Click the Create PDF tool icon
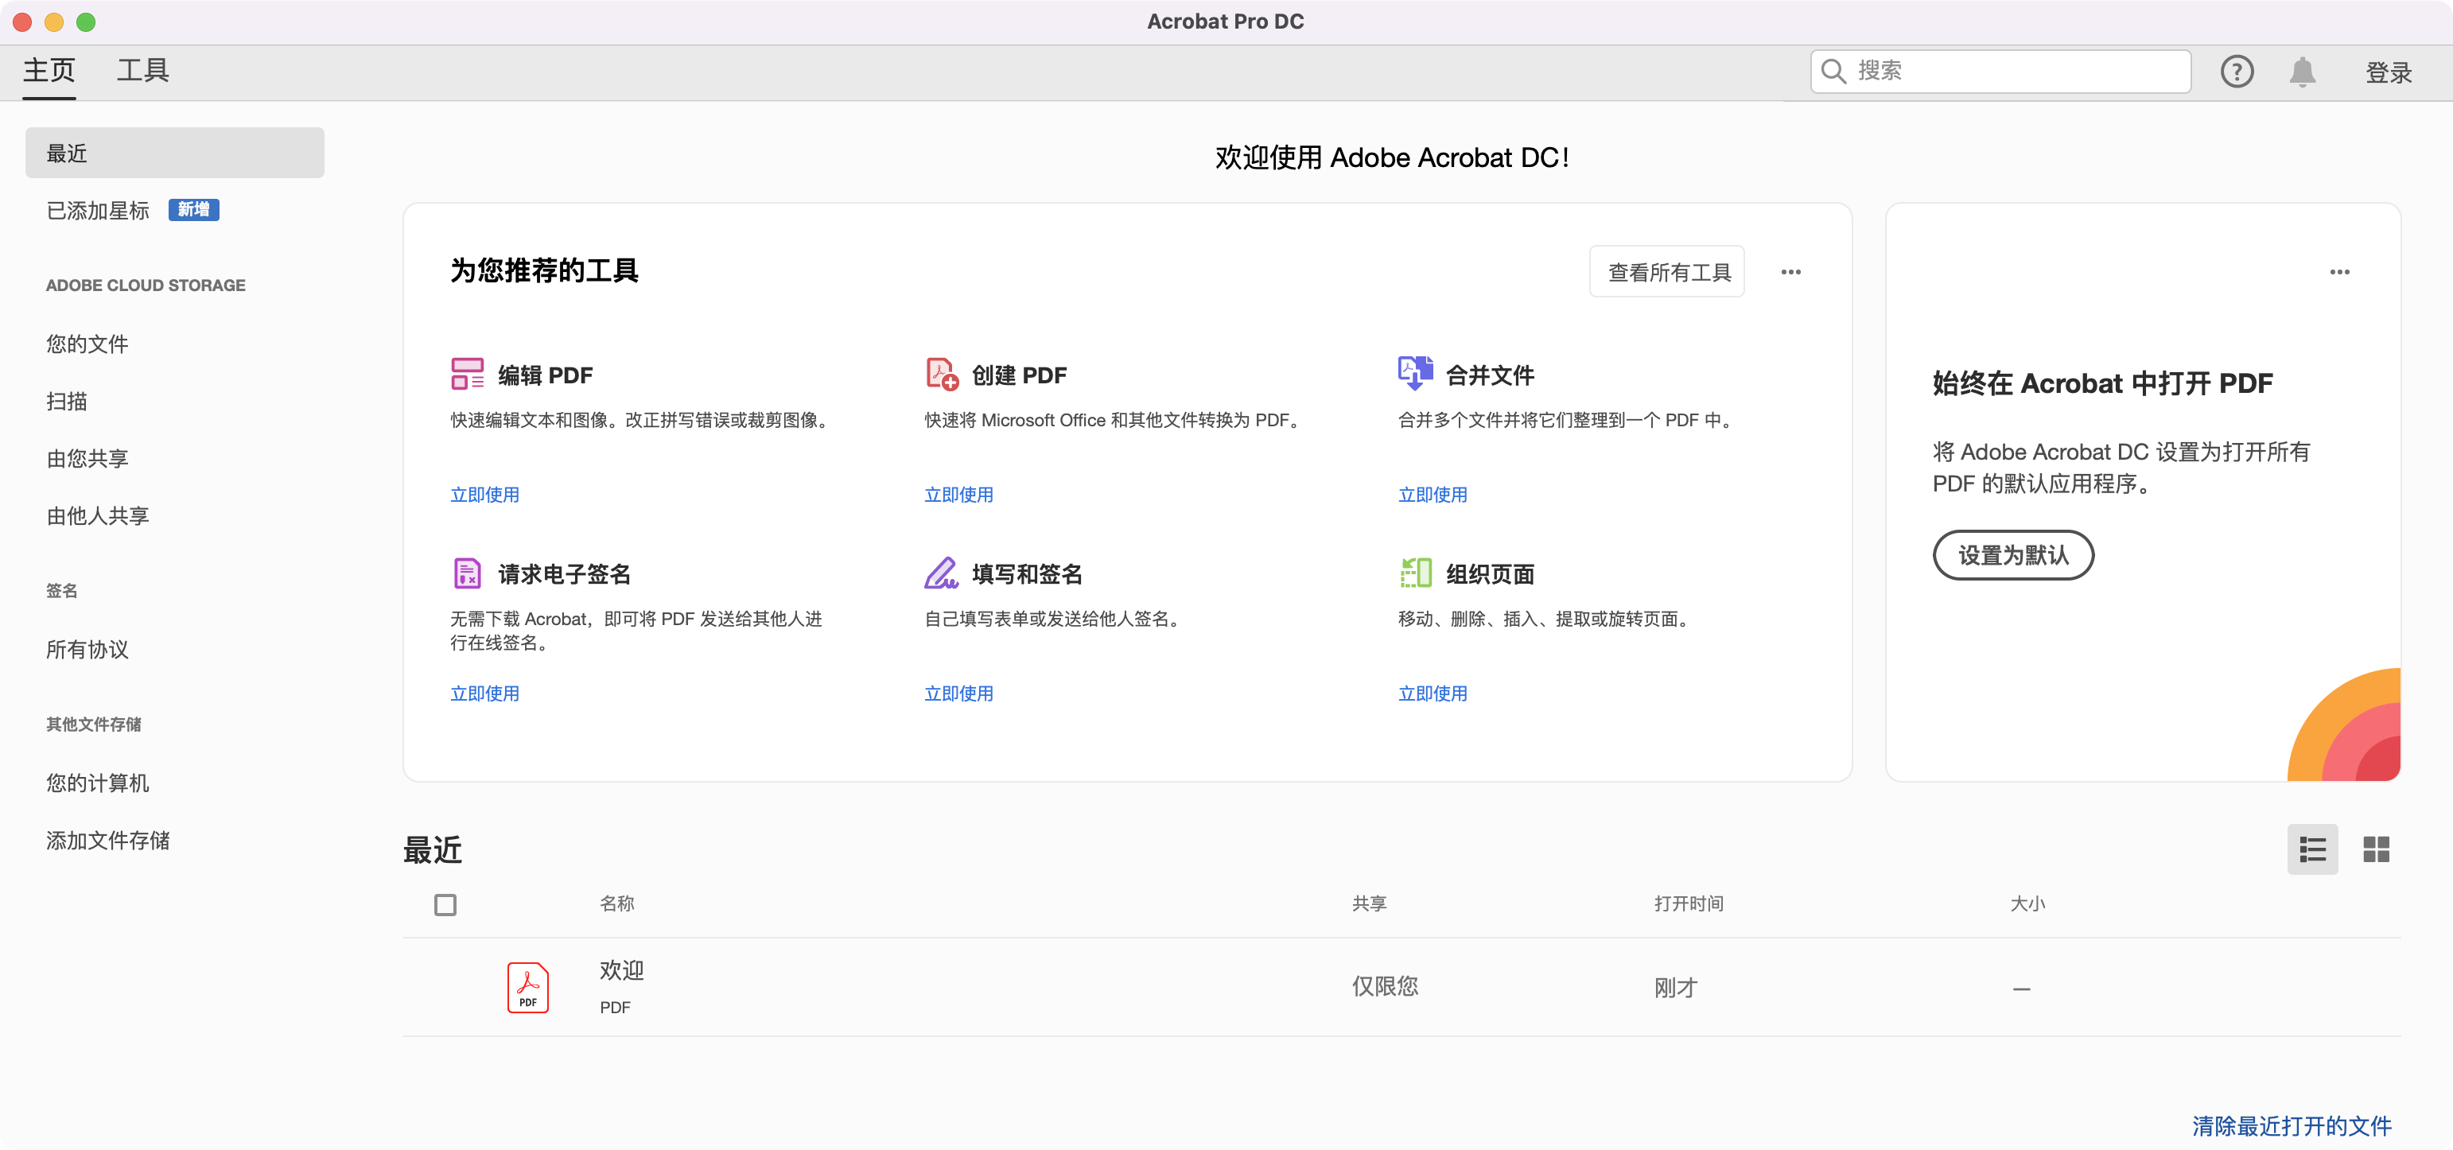Image resolution: width=2453 pixels, height=1150 pixels. coord(941,374)
